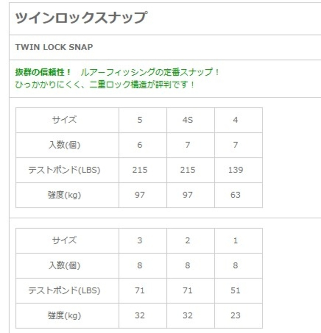Click the 215 value under size 4S
The height and width of the screenshot is (333, 321).
tap(188, 170)
